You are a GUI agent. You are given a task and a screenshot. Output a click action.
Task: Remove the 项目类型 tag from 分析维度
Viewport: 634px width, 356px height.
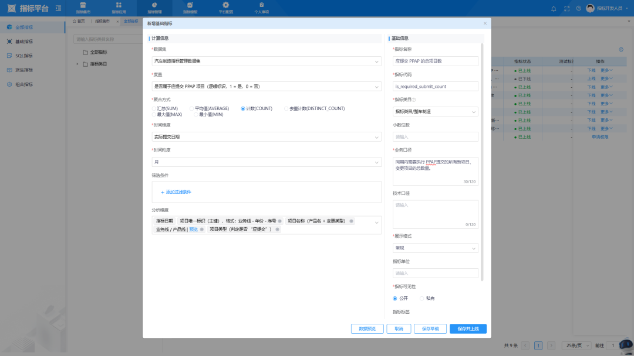278,230
